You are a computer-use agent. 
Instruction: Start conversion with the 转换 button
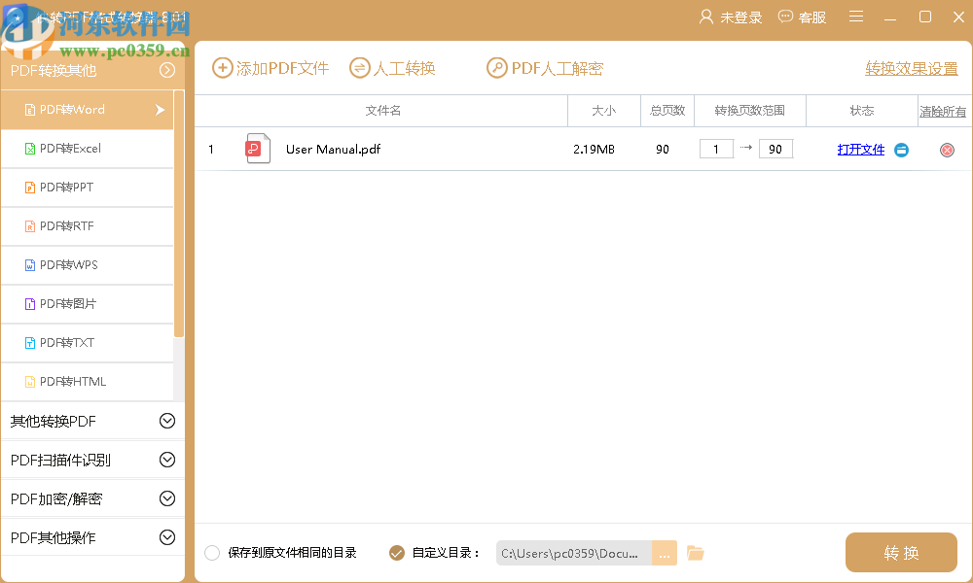click(x=901, y=552)
